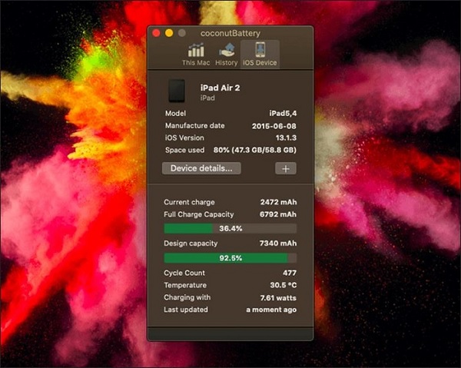The height and width of the screenshot is (368, 461).
Task: Open the History tab
Action: [226, 54]
